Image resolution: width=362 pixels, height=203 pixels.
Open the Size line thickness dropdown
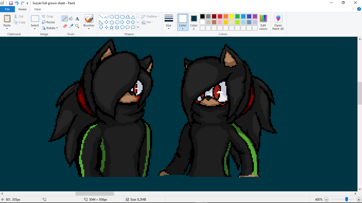pos(169,22)
